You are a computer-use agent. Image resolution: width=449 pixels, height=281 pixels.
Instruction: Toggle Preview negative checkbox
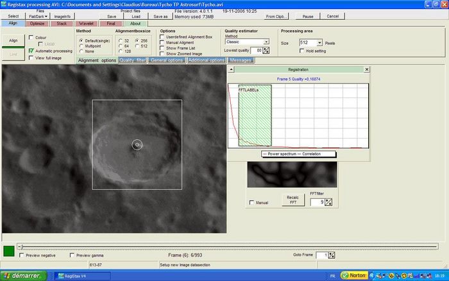21,255
